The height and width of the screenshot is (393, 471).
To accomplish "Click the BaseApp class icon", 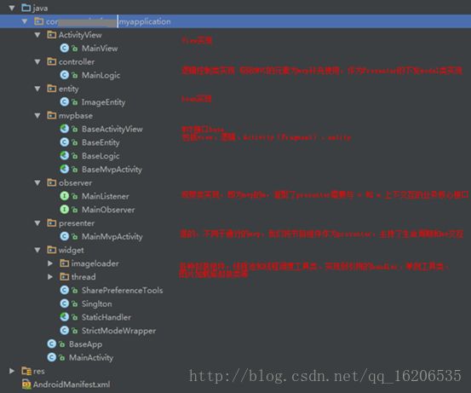I will coord(52,344).
